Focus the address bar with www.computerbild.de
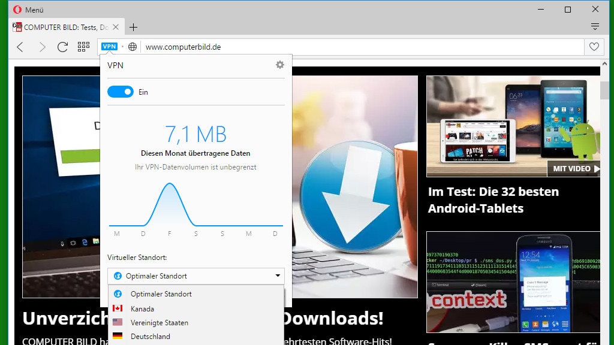The width and height of the screenshot is (614, 345). [x=362, y=47]
